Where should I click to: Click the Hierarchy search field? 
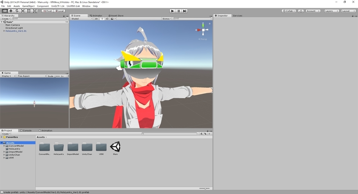pyautogui.click(x=39, y=19)
